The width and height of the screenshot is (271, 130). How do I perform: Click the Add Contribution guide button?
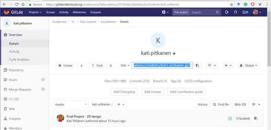click(186, 92)
